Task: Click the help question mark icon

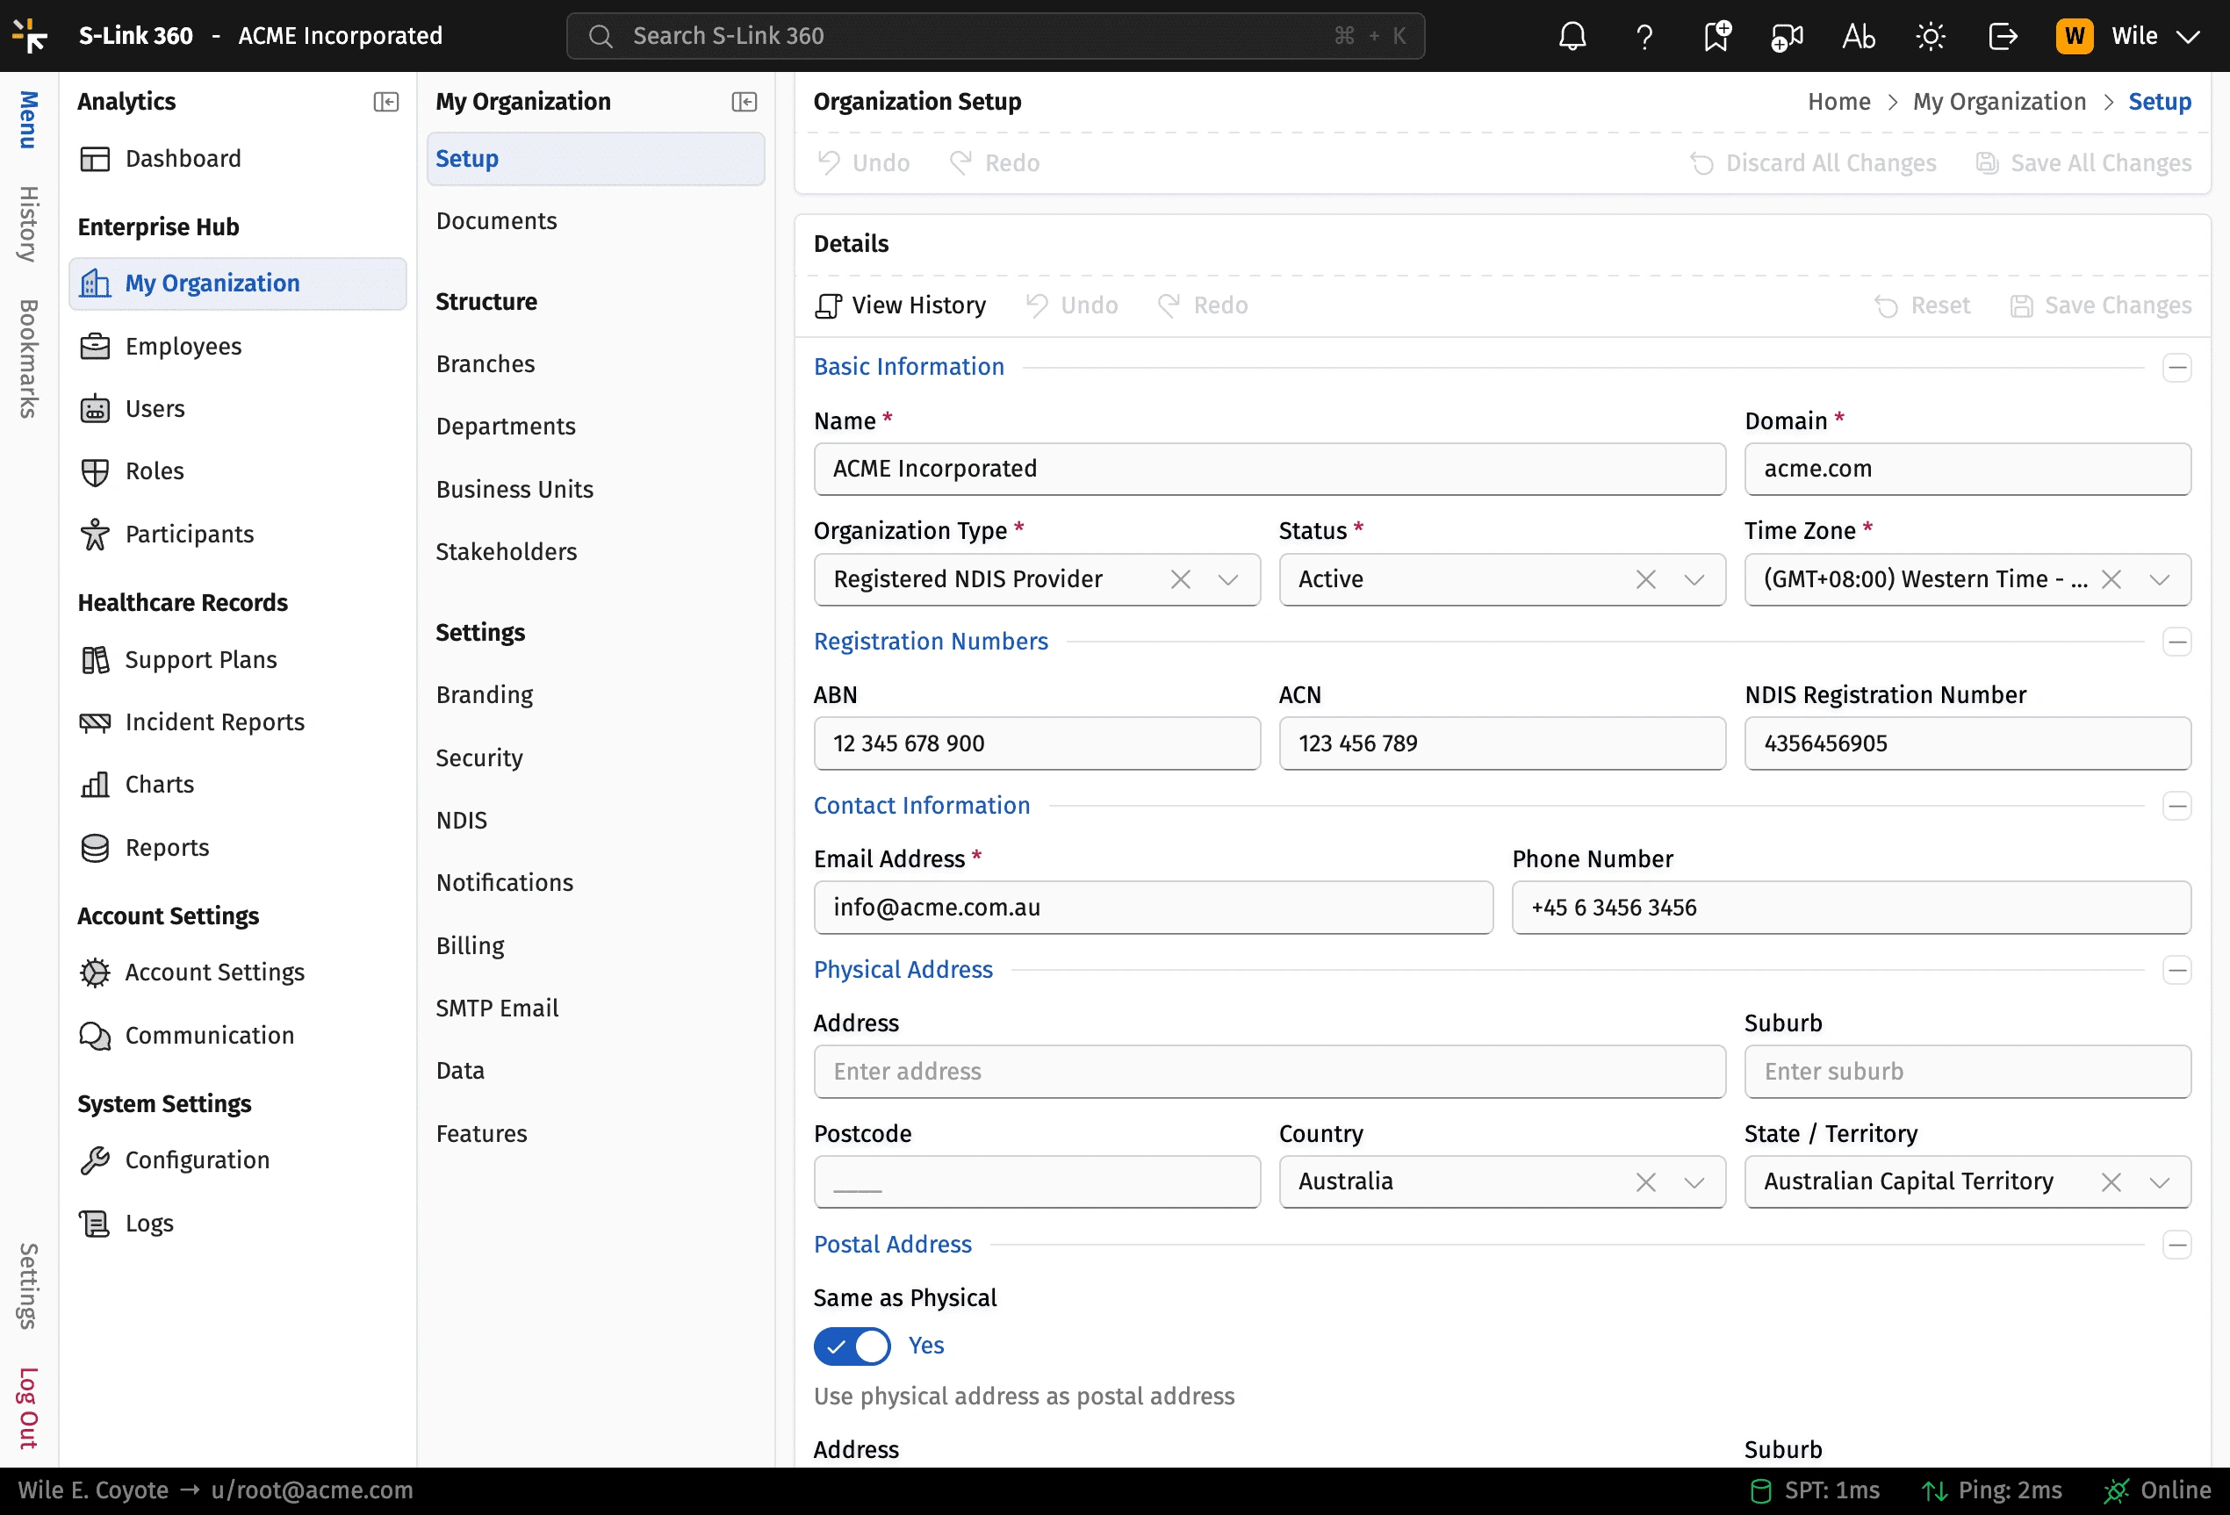Action: (1644, 37)
